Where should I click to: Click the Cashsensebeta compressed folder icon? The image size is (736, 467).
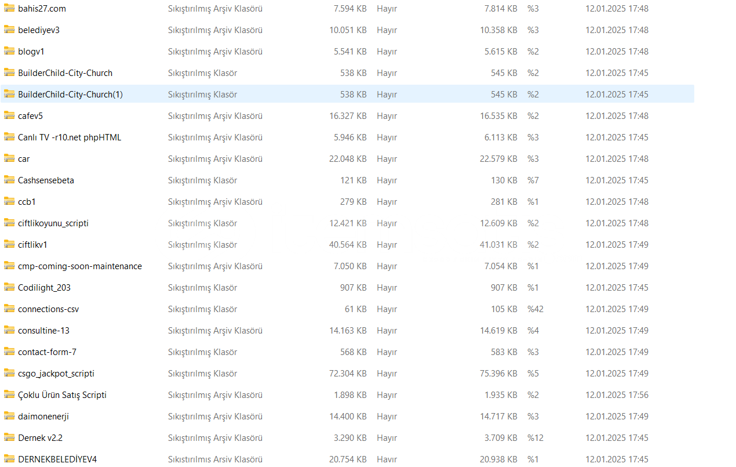click(x=9, y=180)
